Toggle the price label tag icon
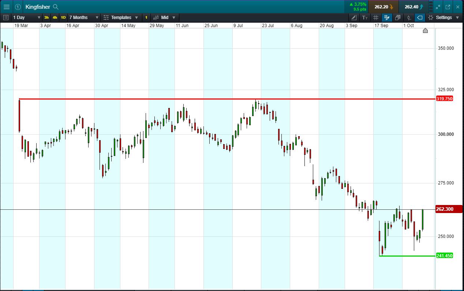Screen dimensions: 464x291 click(420, 17)
